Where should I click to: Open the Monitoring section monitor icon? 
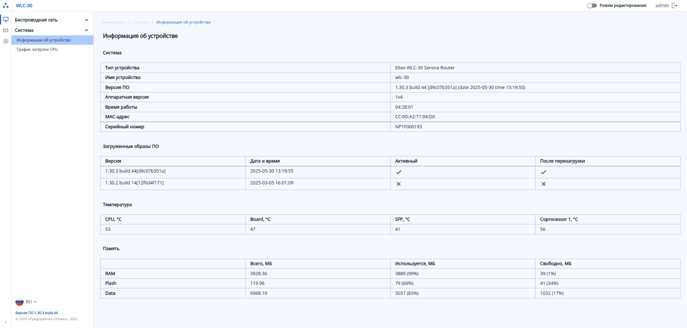pos(6,19)
